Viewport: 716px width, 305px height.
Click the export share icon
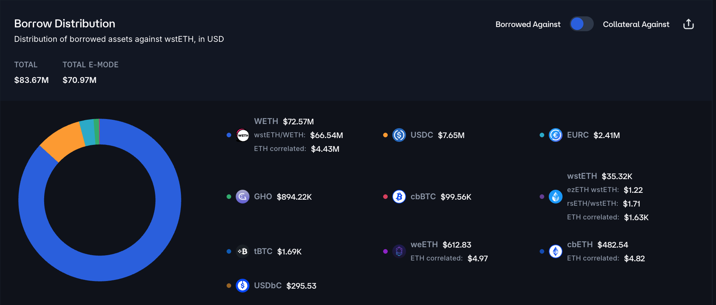point(688,24)
